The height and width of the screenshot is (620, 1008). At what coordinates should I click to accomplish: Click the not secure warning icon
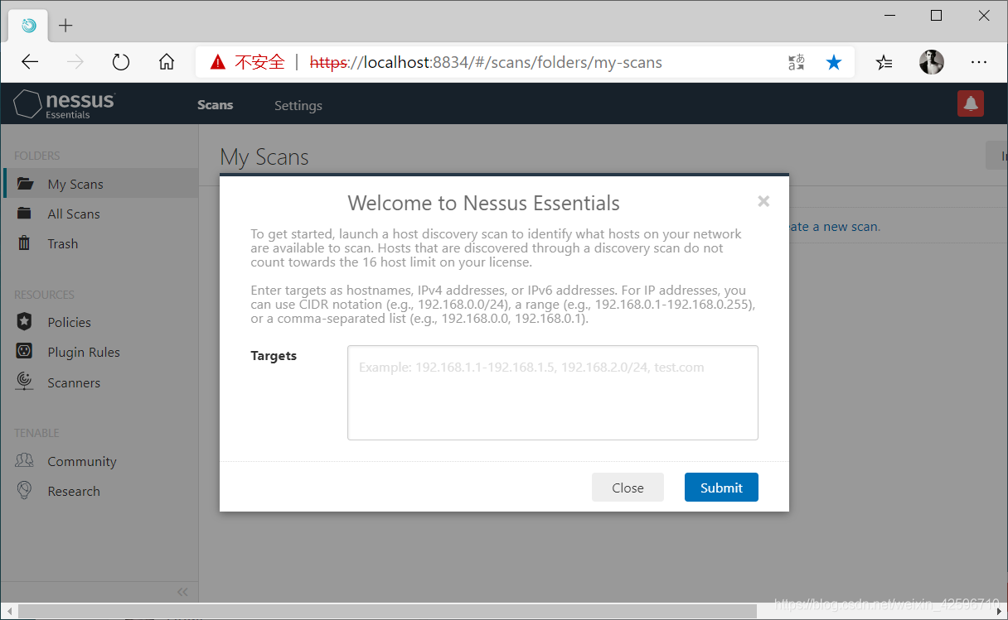pyautogui.click(x=217, y=62)
